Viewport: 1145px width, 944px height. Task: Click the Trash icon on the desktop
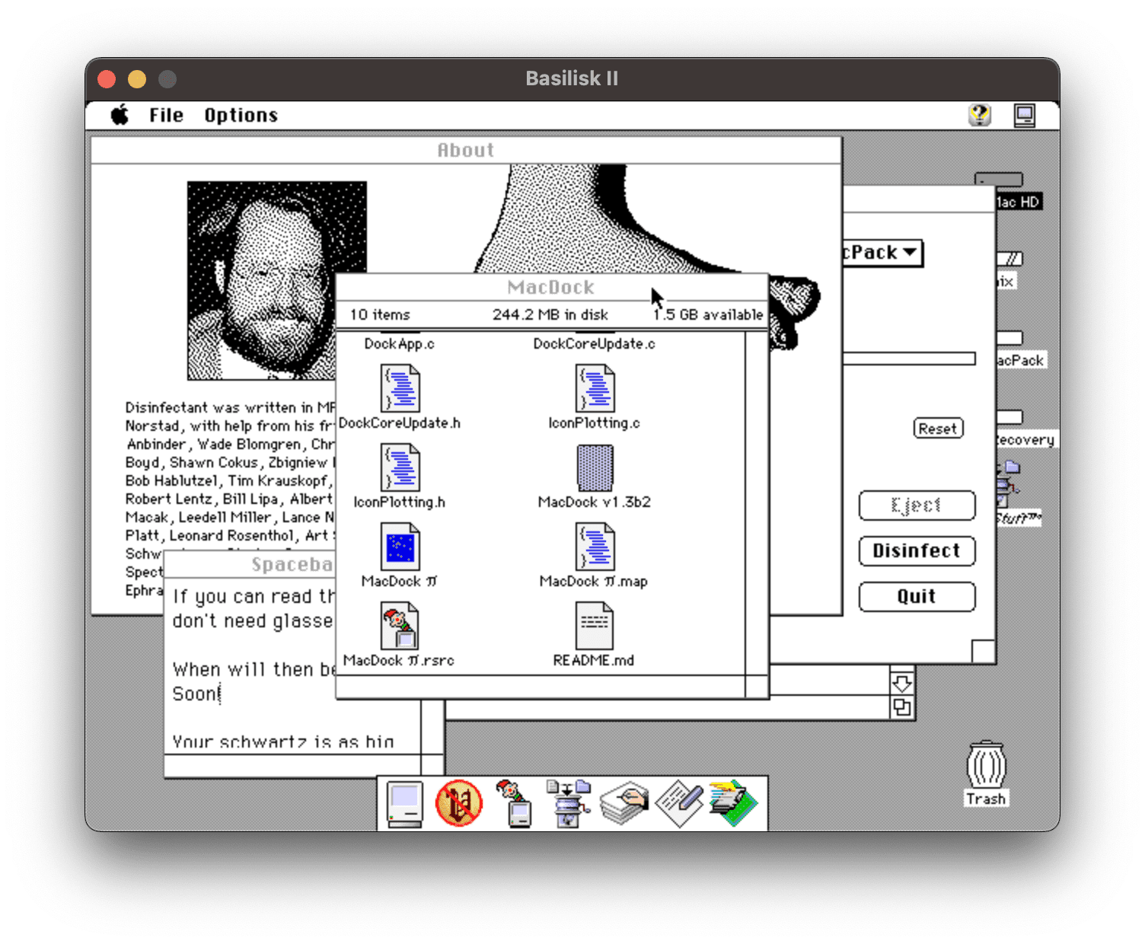click(987, 765)
